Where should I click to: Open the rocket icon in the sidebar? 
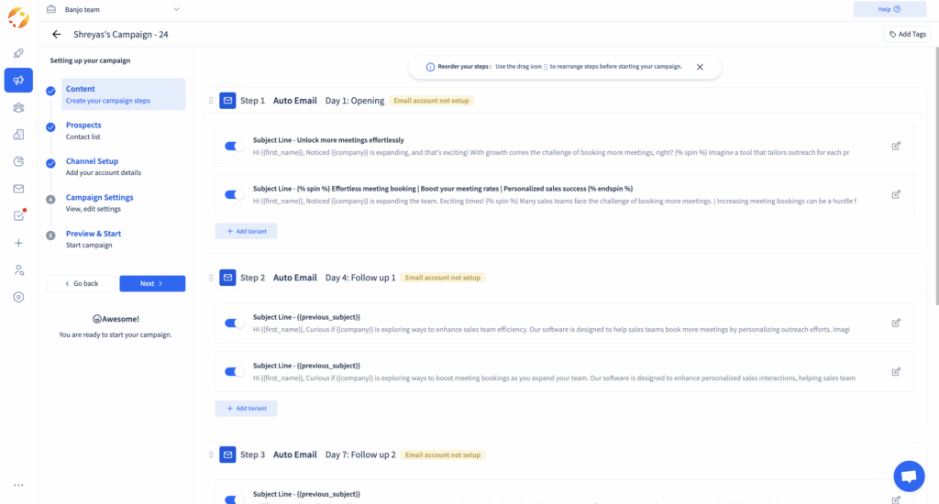[18, 53]
